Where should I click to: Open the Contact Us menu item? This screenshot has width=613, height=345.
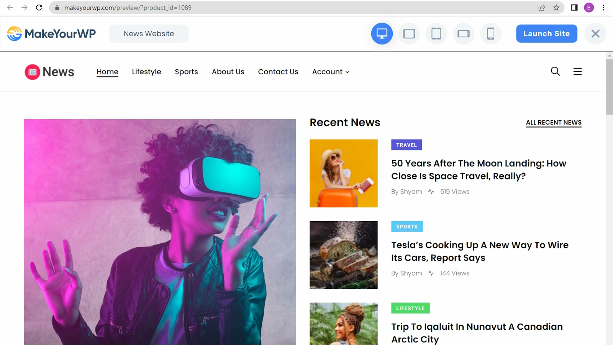click(278, 72)
